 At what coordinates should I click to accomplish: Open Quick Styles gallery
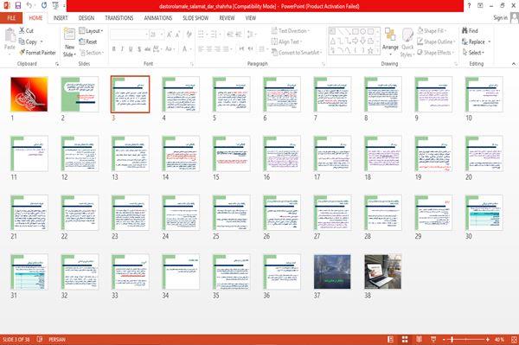(x=407, y=42)
